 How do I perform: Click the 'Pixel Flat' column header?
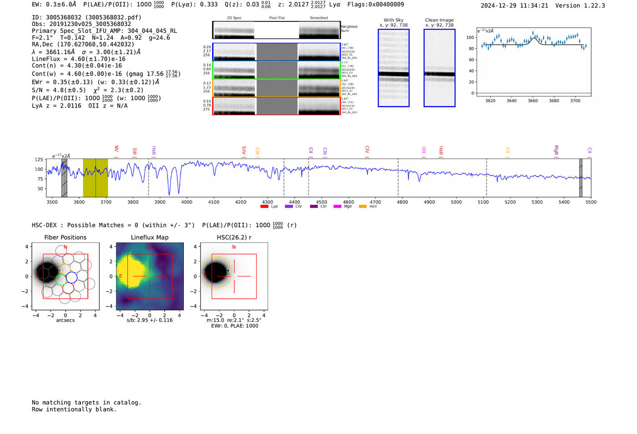277,18
